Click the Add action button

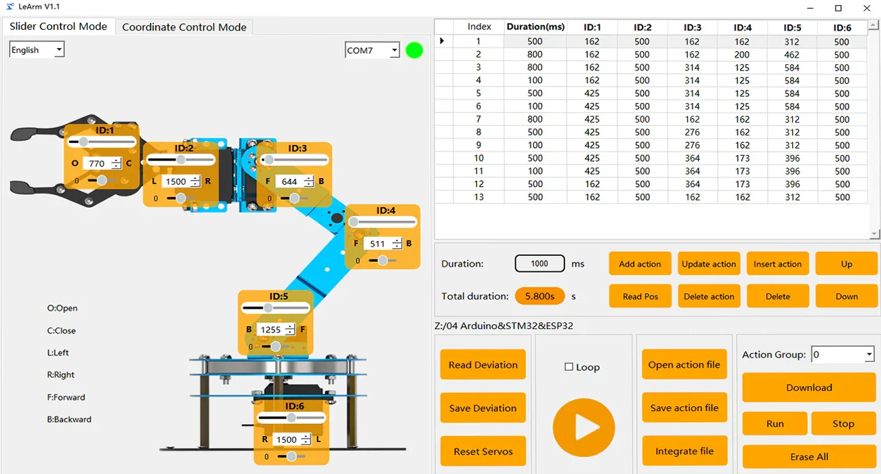point(640,264)
